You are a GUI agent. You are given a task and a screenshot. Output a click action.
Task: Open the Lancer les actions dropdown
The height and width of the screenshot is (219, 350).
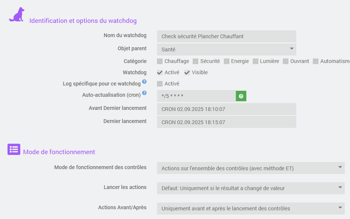(250, 188)
